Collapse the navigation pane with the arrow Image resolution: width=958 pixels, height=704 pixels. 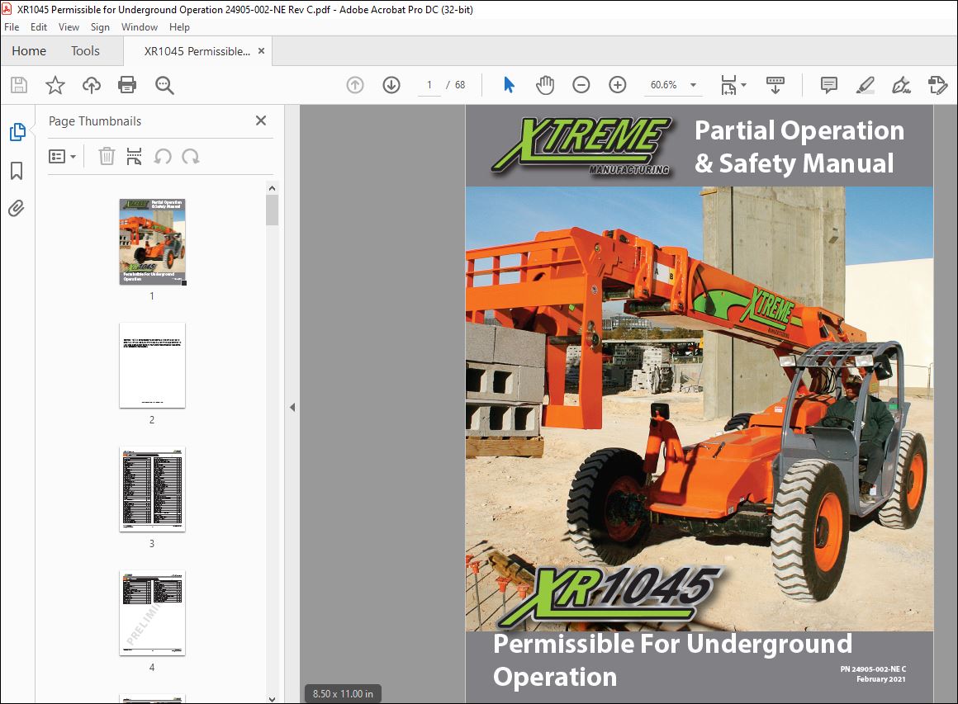[292, 407]
